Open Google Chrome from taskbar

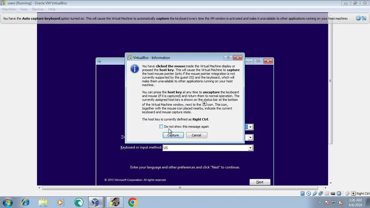tap(132, 202)
